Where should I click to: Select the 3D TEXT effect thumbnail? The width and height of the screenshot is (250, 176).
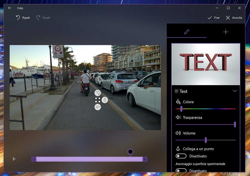point(206,64)
